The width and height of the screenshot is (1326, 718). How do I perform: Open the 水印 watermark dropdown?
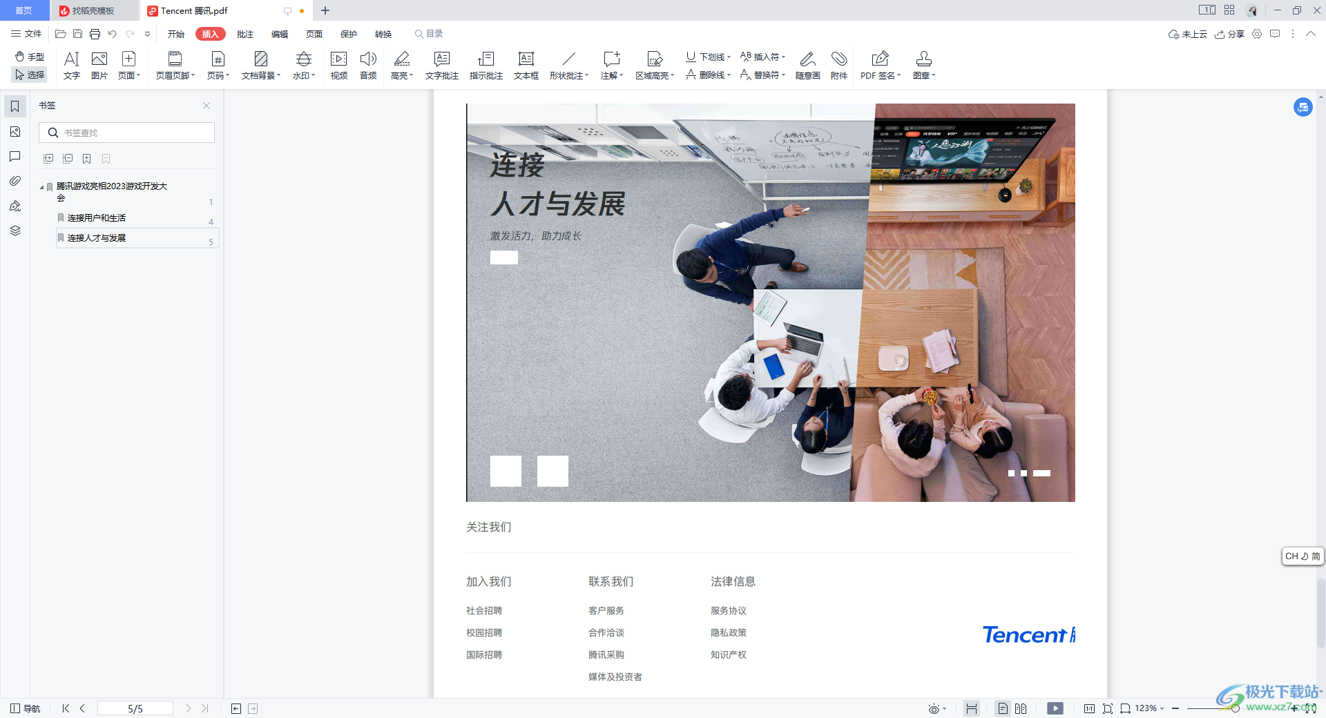pos(304,66)
